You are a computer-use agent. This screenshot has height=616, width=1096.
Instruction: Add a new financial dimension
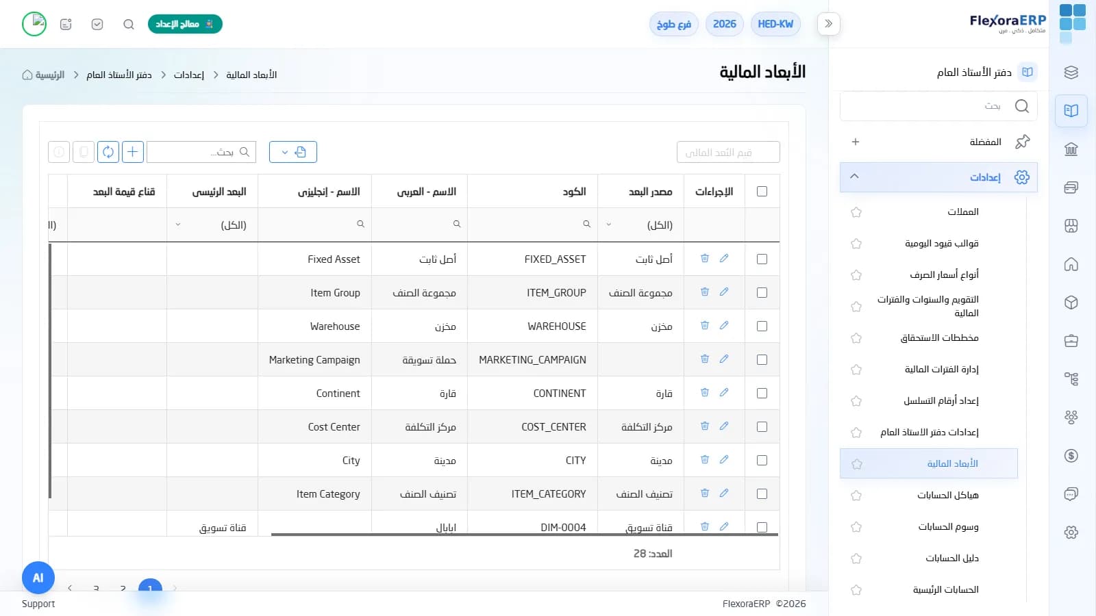pyautogui.click(x=133, y=152)
